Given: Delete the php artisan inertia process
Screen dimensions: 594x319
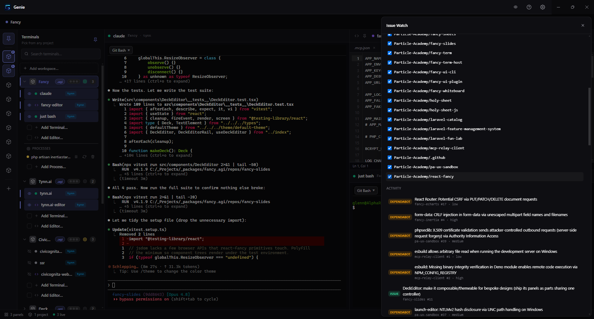Looking at the screenshot, I should point(93,157).
